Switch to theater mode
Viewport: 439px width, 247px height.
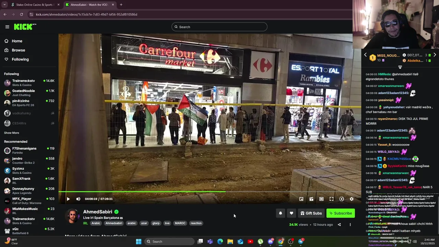(321, 199)
